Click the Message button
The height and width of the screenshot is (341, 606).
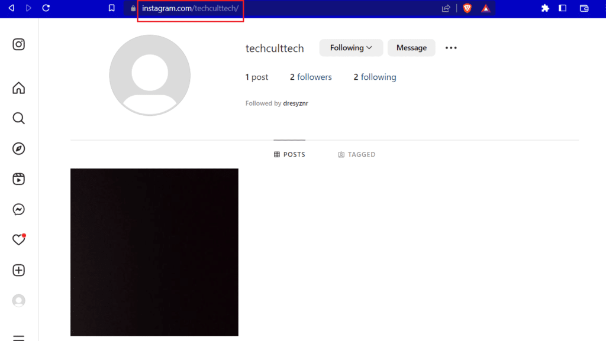click(411, 48)
